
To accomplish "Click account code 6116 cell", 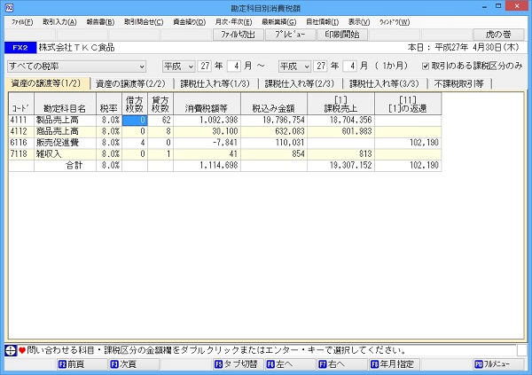I will click(21, 143).
